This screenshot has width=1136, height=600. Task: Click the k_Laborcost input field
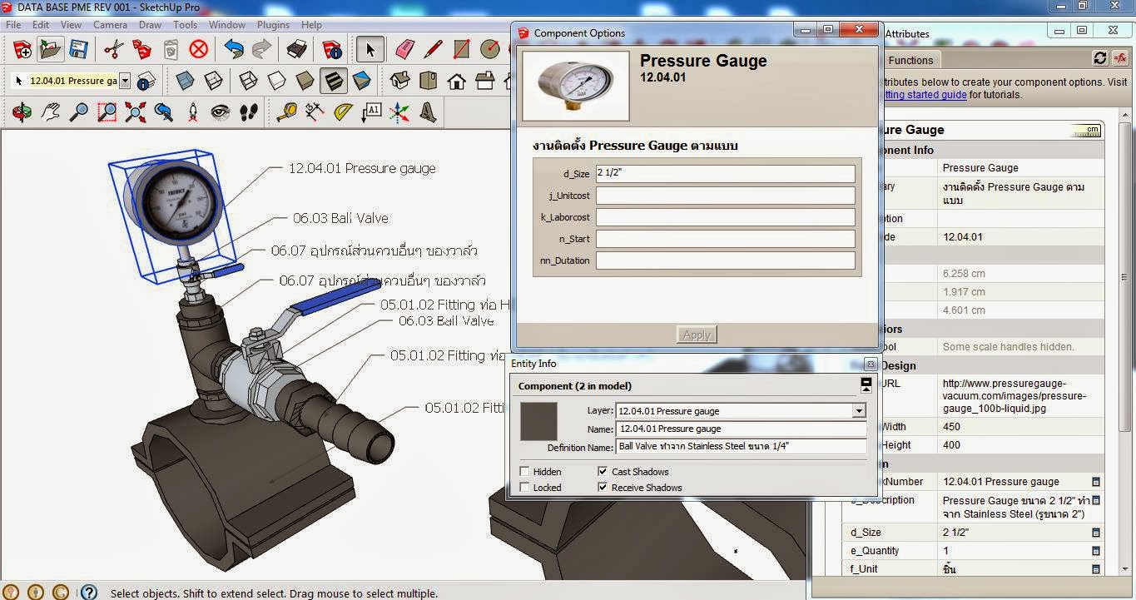tap(725, 217)
